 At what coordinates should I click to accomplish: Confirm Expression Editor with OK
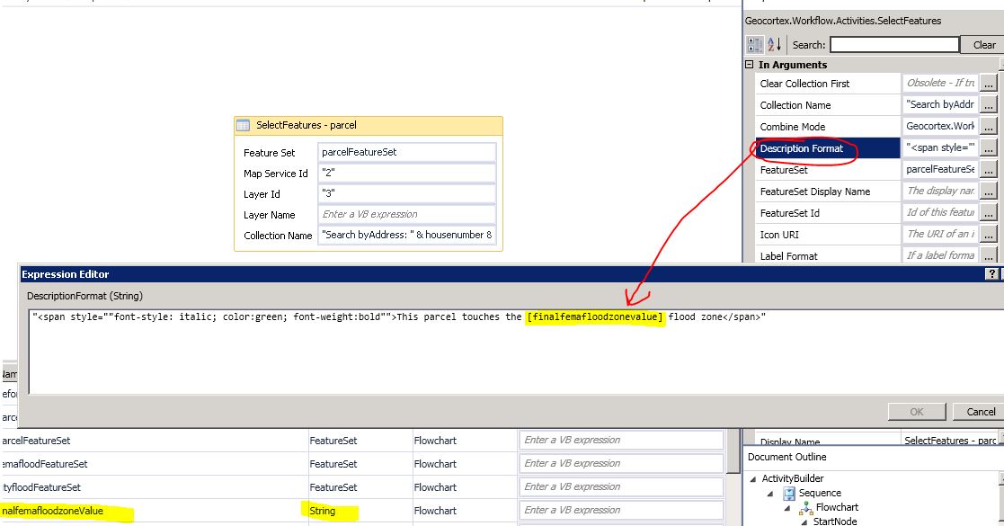(x=916, y=412)
